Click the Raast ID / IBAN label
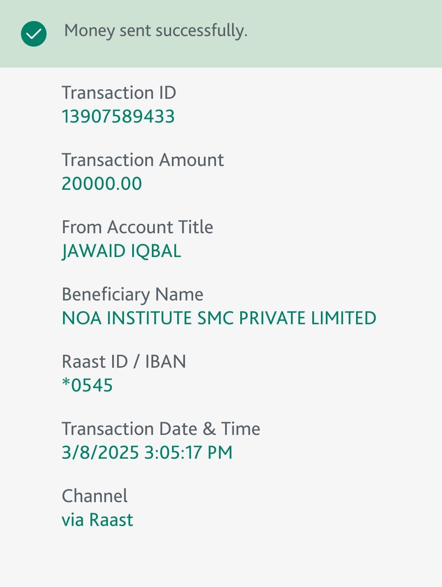Image resolution: width=442 pixels, height=587 pixels. coord(124,362)
